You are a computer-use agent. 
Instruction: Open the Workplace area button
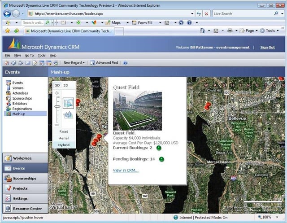[25, 158]
